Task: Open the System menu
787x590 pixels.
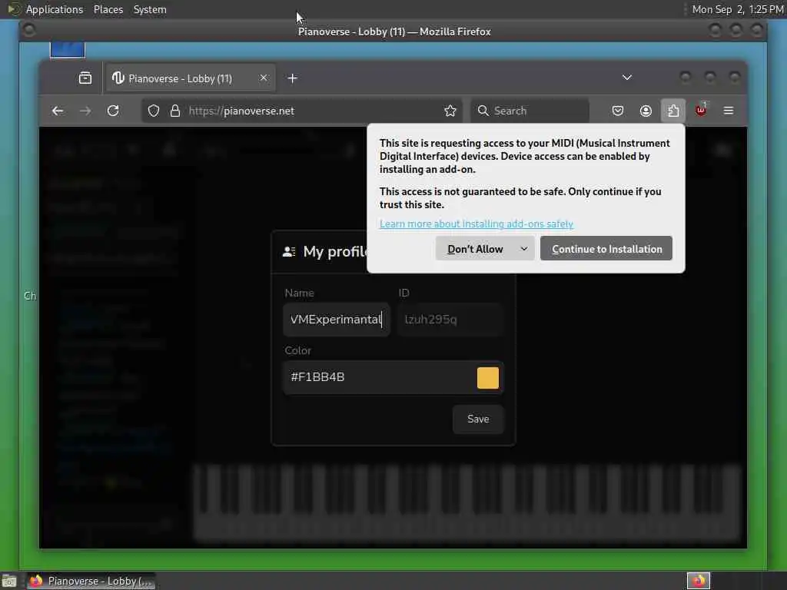Action: [x=150, y=9]
